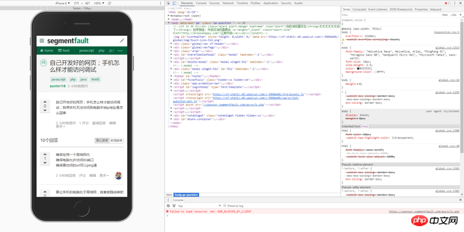Switch to the Sources tab
Image resolution: width=464 pixels, height=232 pixels.
click(x=215, y=3)
